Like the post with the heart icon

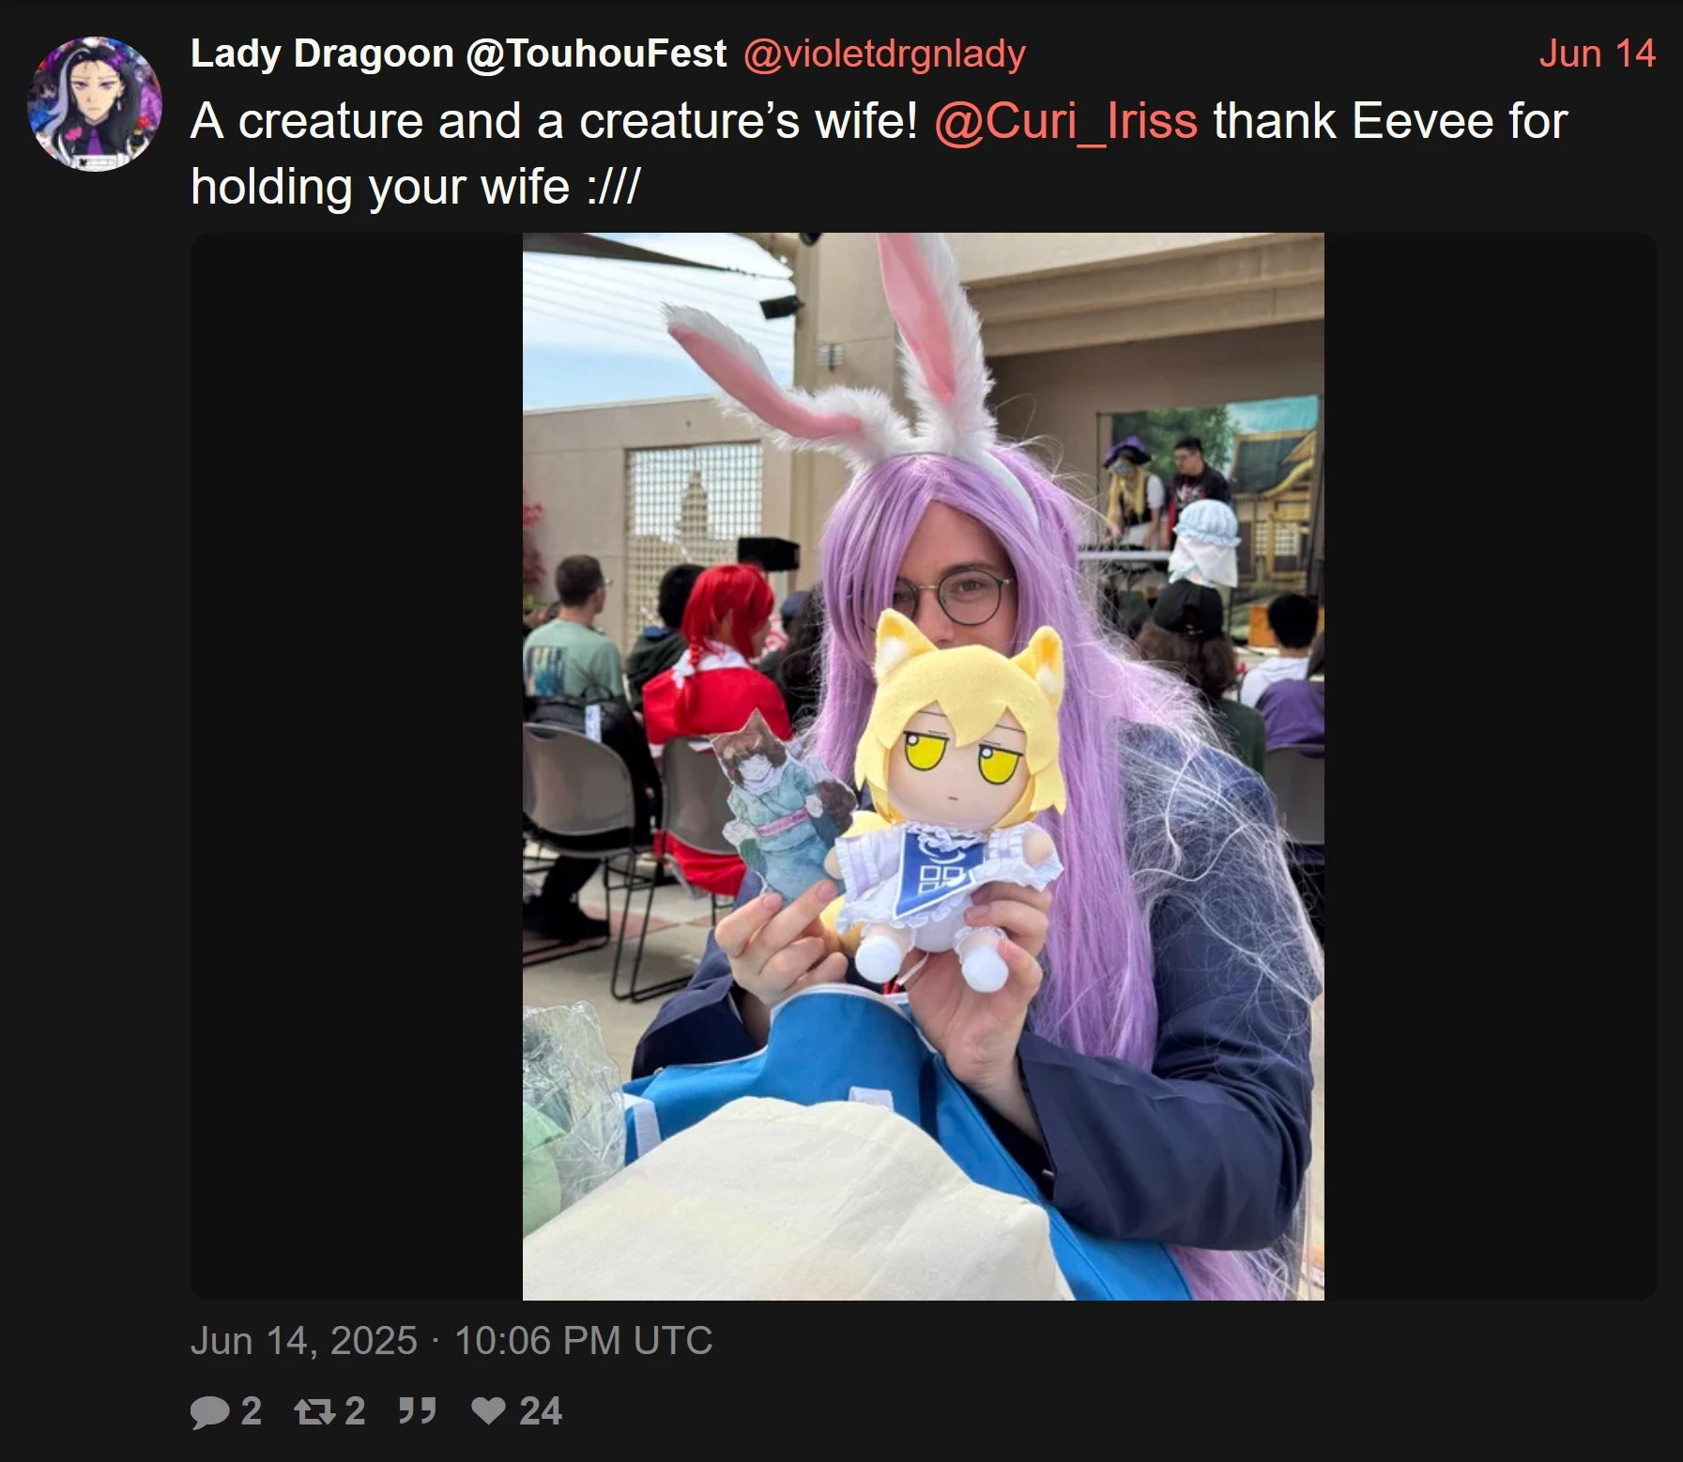[x=488, y=1410]
